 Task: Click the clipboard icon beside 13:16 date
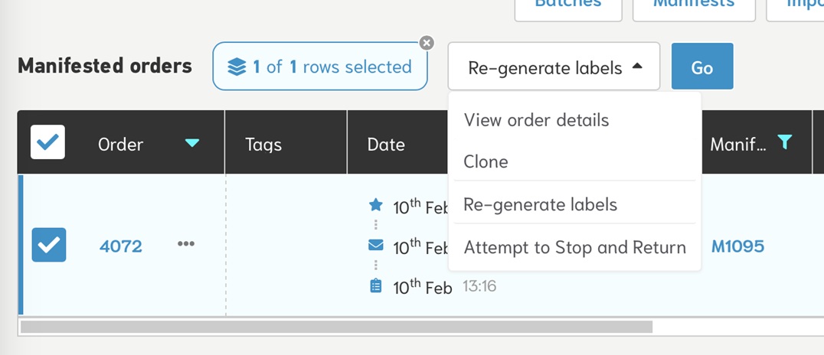[375, 286]
